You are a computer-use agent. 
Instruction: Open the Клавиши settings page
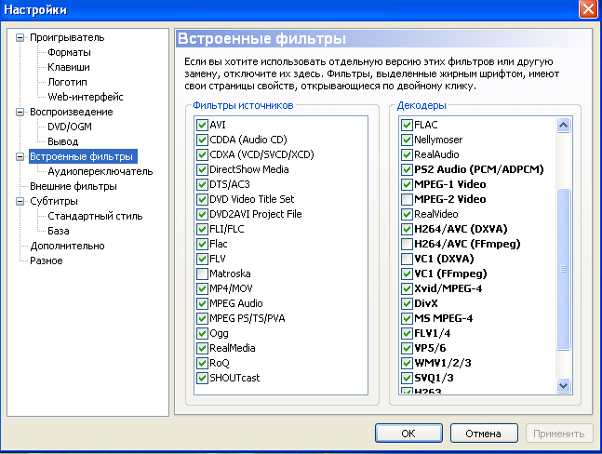click(x=69, y=67)
